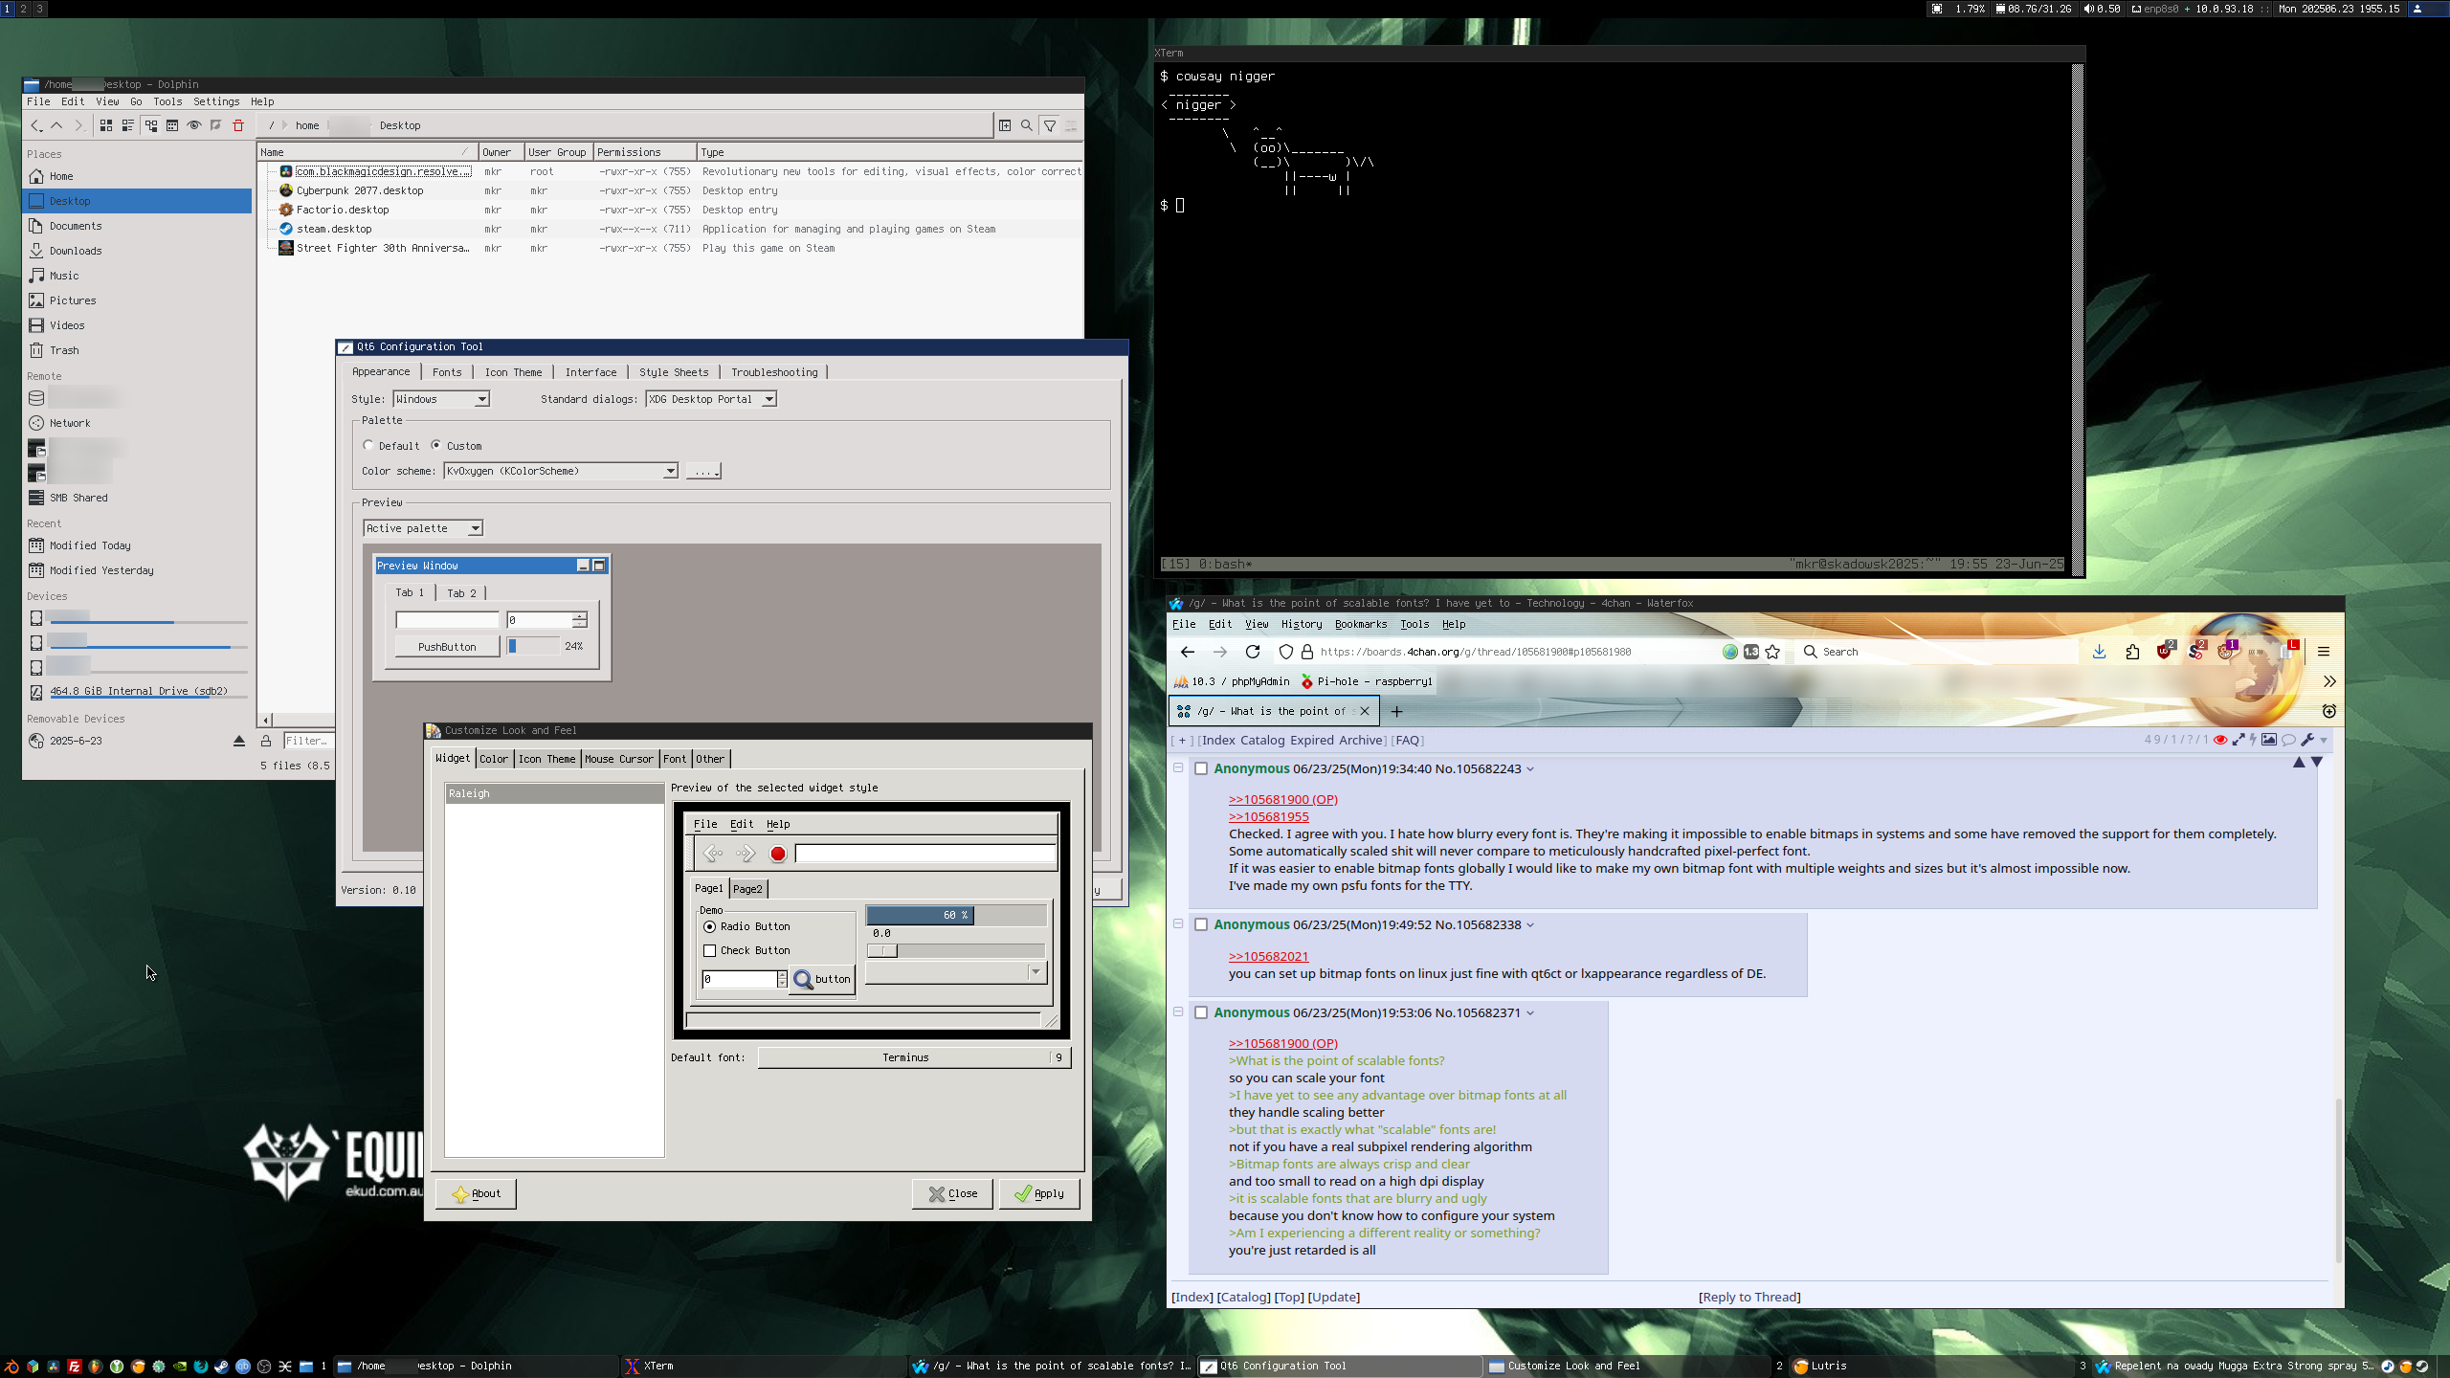Click the 4chan X wrench settings icon
This screenshot has width=2450, height=1378.
pos(2307,740)
